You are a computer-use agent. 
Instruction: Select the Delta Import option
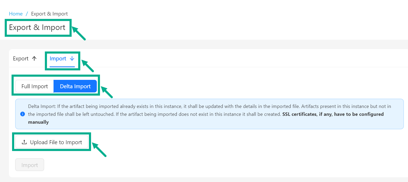(x=75, y=86)
